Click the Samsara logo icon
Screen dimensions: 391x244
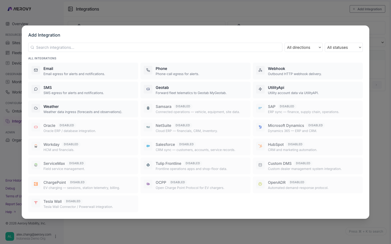coord(148,108)
